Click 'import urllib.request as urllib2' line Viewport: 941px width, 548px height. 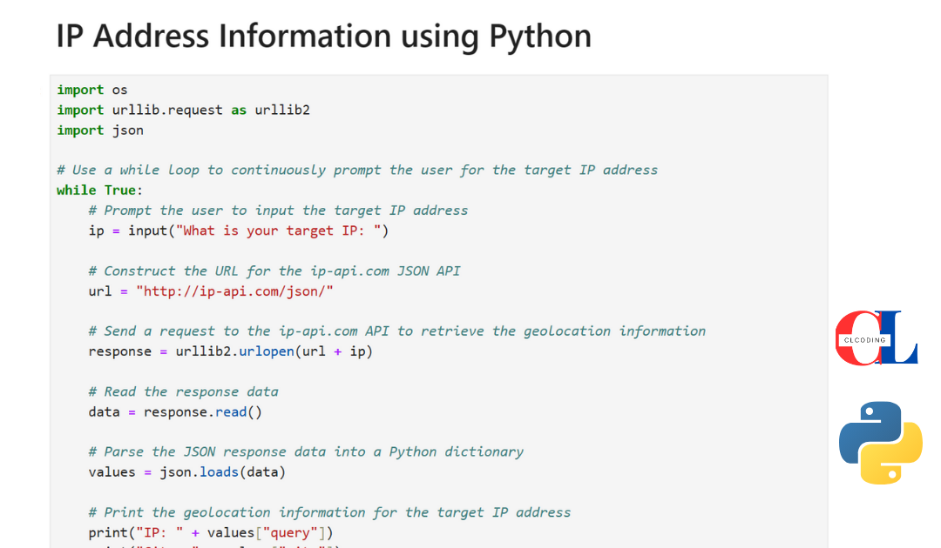click(x=183, y=110)
